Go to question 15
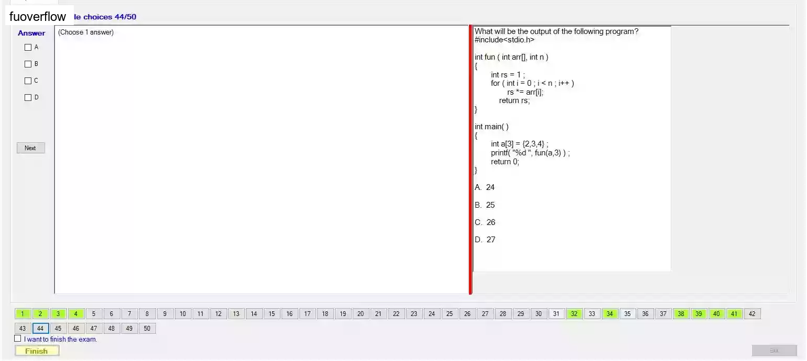807x361 pixels. coord(272,314)
